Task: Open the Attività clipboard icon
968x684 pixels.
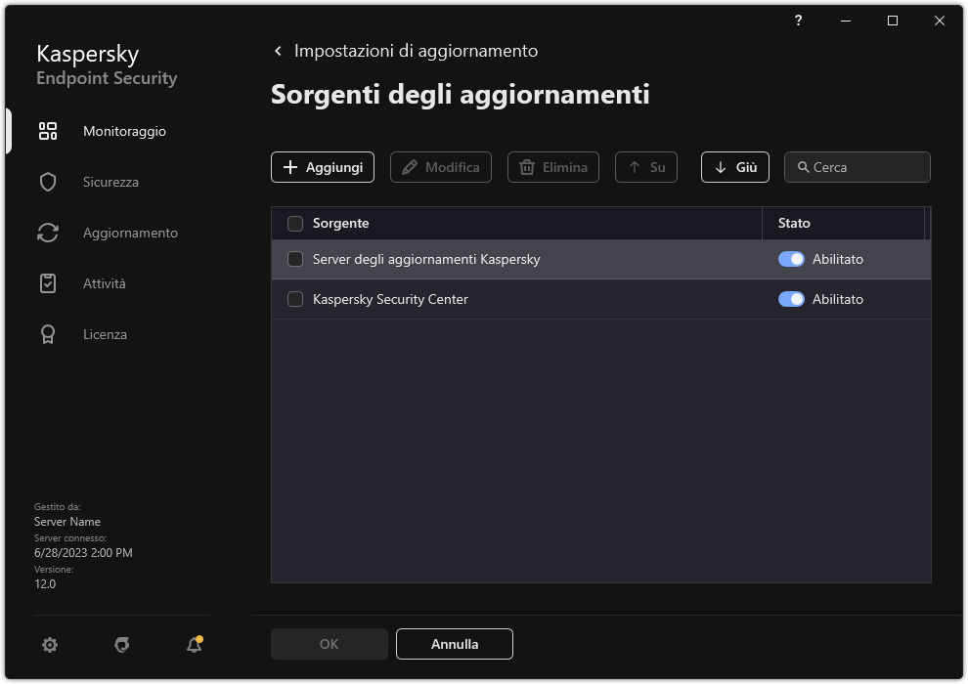Action: (48, 283)
